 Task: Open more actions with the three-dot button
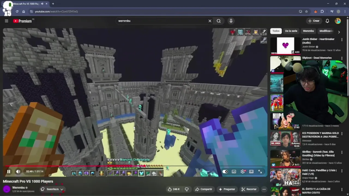coord(264,189)
